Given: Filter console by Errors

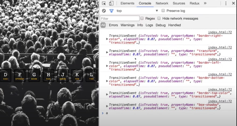Looking at the screenshot, I should (113, 25).
